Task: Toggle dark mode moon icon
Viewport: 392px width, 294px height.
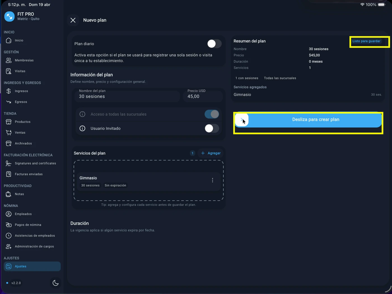Action: pos(55,283)
